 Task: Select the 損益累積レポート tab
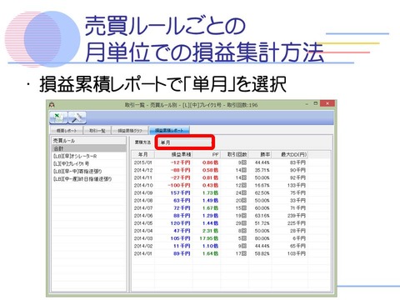point(169,130)
